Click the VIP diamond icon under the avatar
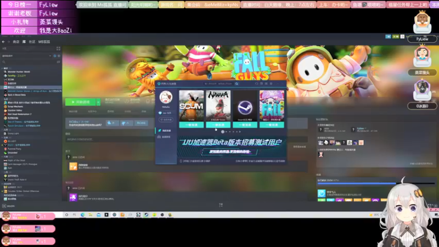Image resolution: width=439 pixels, height=247 pixels. coord(160,113)
